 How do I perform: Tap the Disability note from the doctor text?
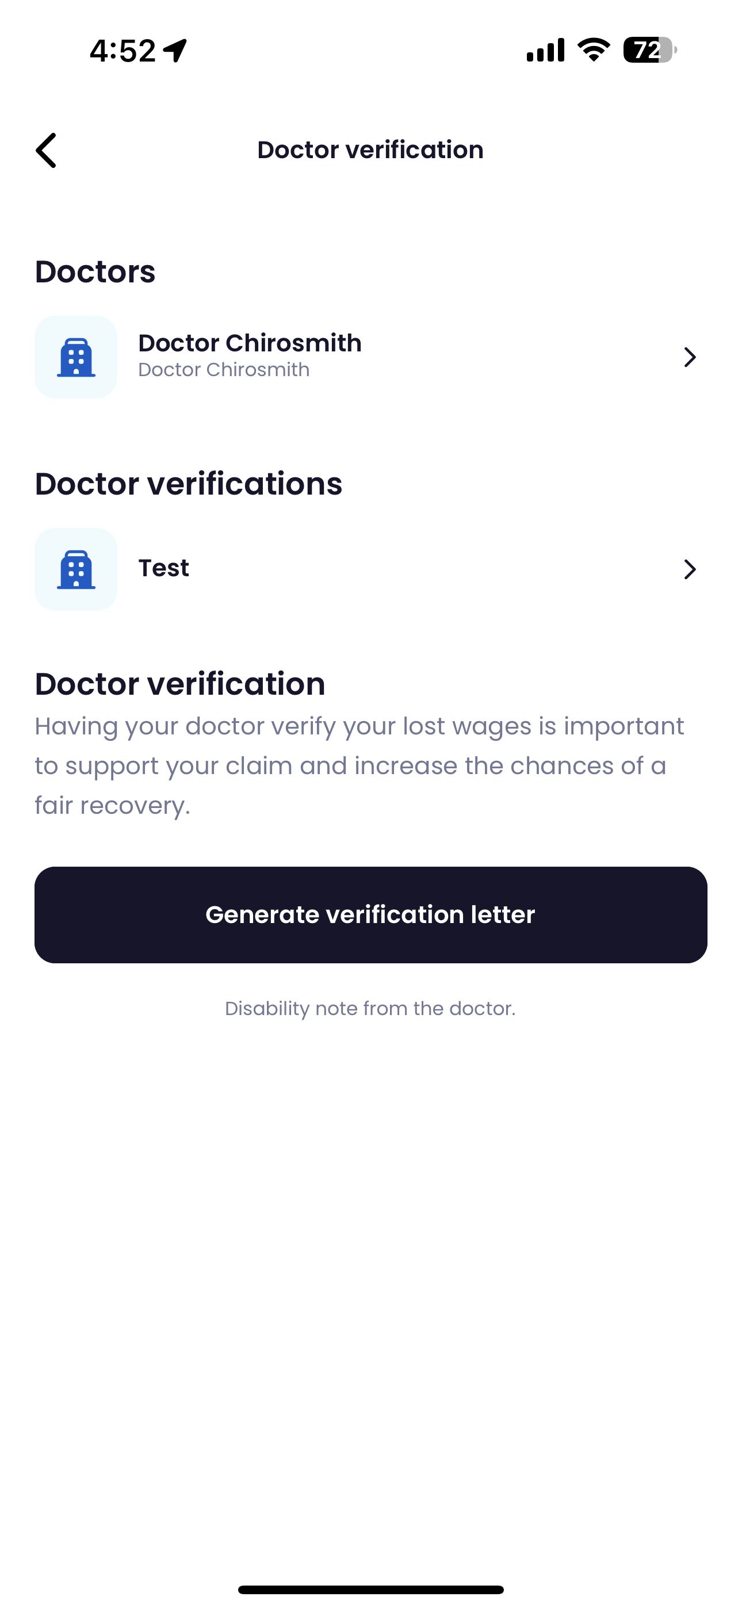(371, 1008)
